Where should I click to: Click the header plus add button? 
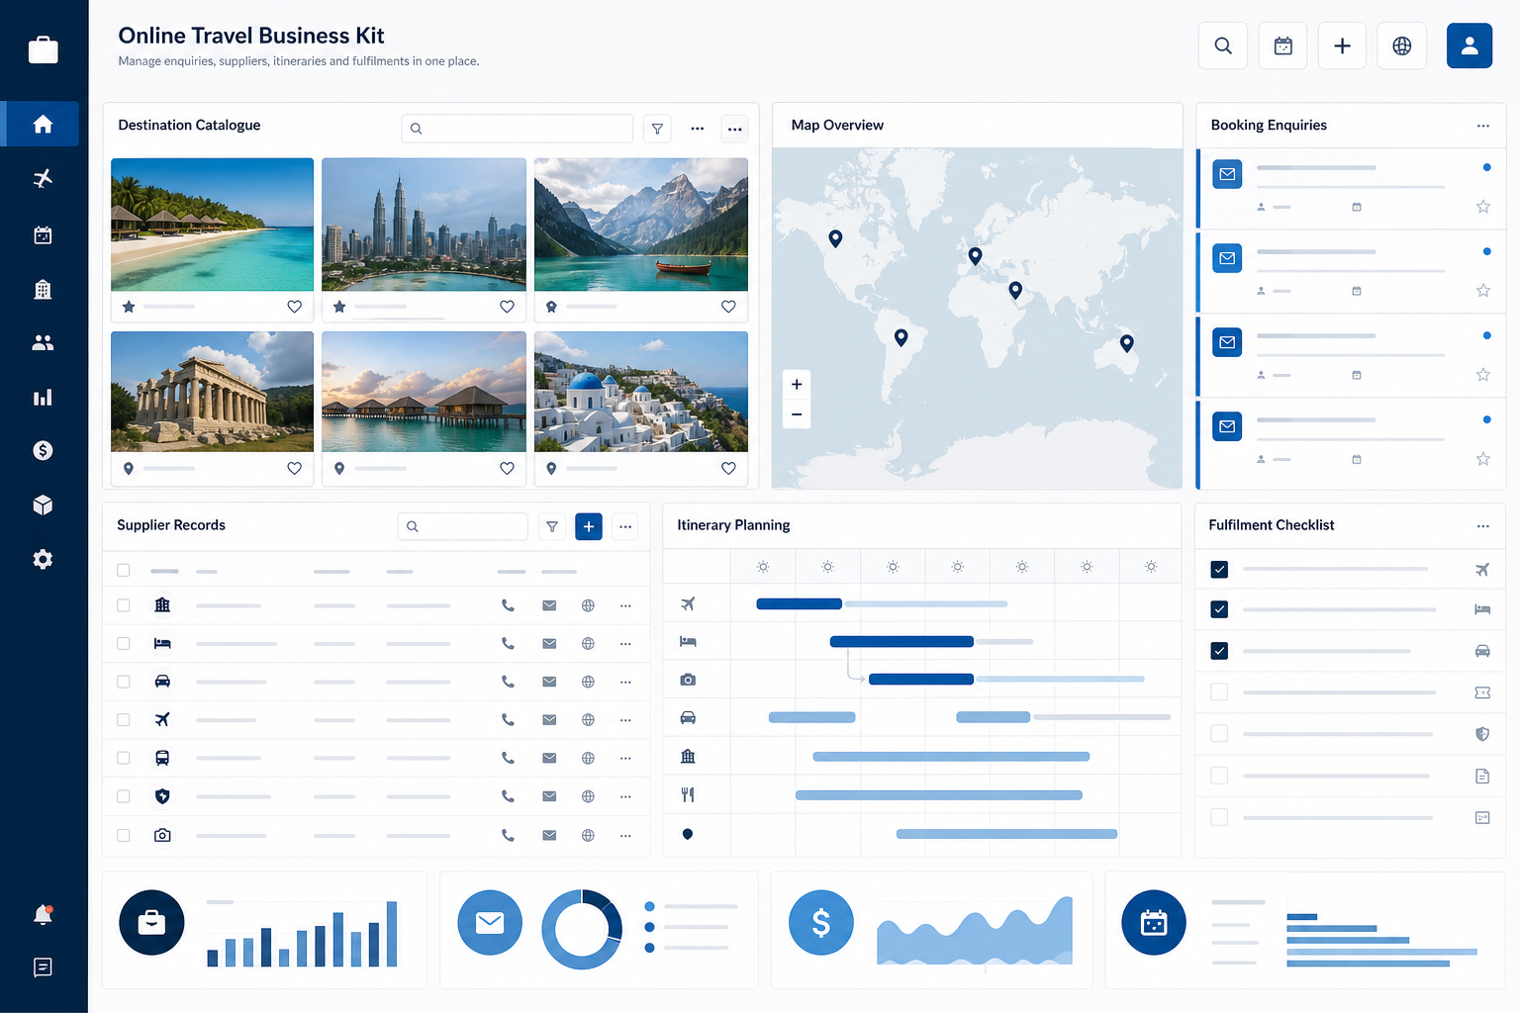point(1343,46)
